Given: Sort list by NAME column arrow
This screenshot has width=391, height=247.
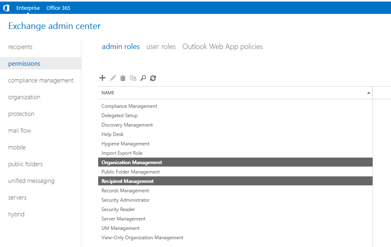Looking at the screenshot, I should tap(369, 93).
